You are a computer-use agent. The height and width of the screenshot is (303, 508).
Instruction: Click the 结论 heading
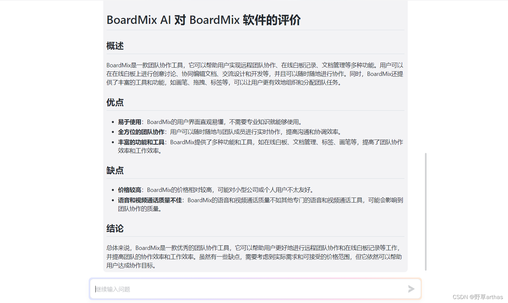pos(115,228)
